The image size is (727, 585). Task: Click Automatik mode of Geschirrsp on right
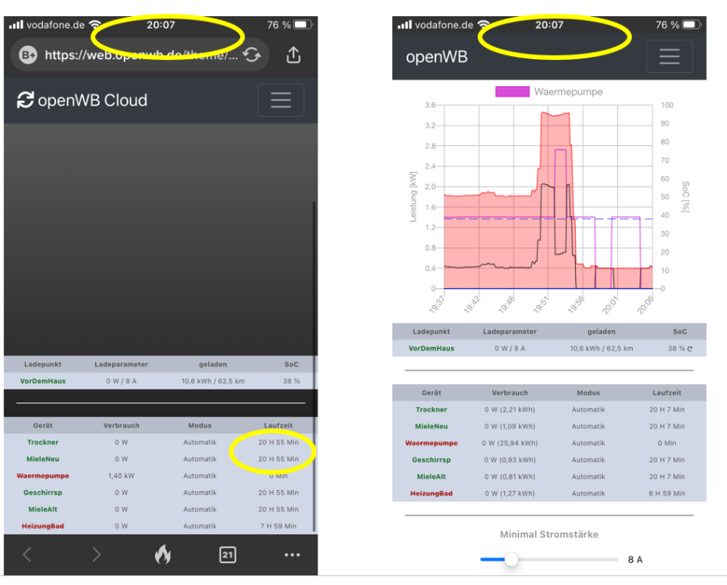point(588,460)
